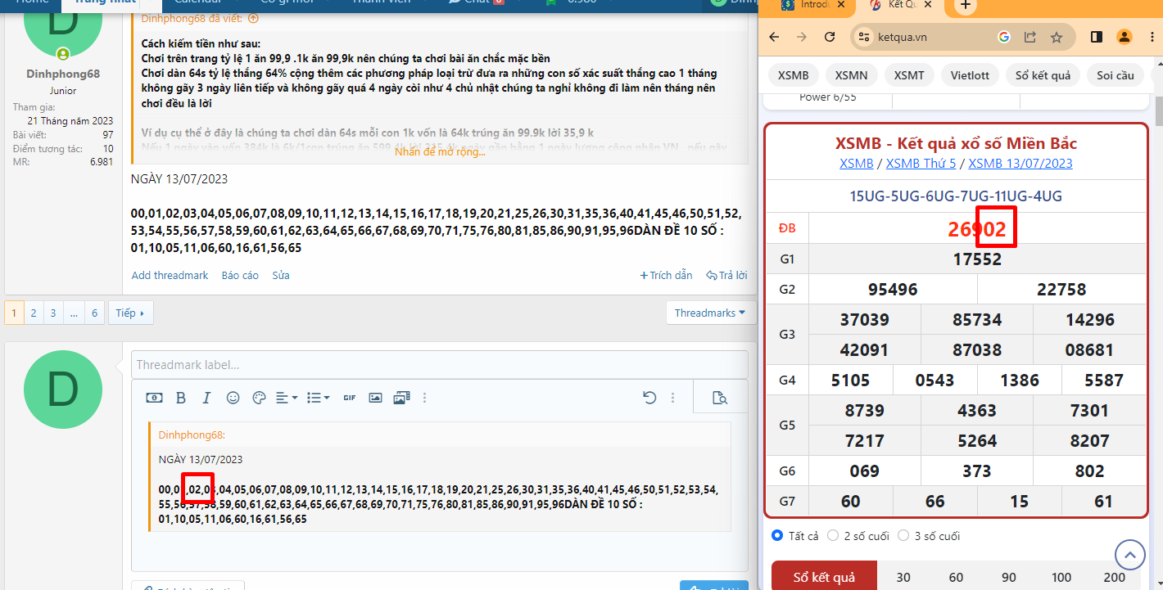Click the money/donate icon in editor toolbar

point(154,398)
